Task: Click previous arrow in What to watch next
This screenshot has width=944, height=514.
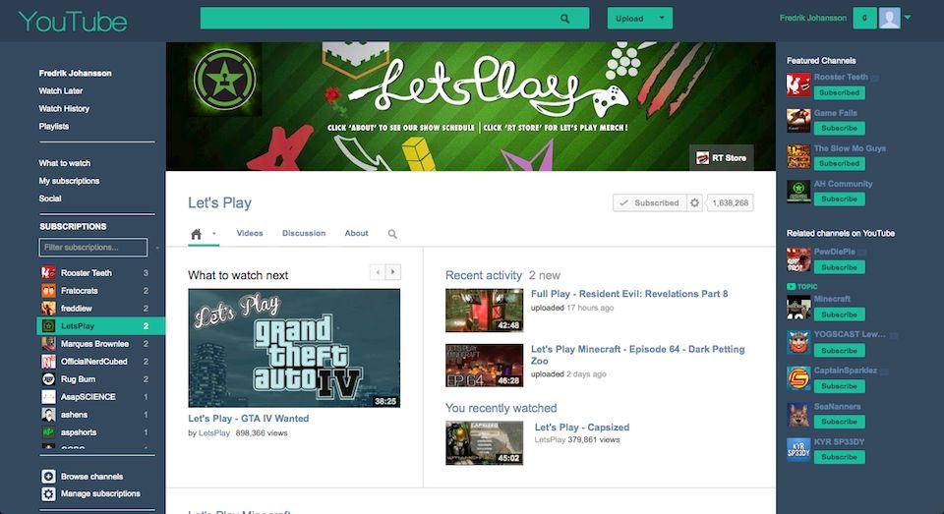Action: pos(378,272)
